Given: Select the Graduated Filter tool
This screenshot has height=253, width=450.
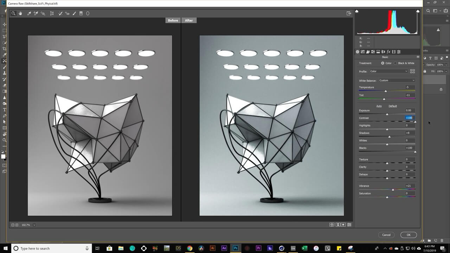Looking at the screenshot, I should [81, 13].
